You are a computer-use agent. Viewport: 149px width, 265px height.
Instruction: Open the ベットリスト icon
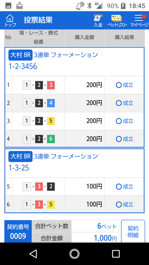(117, 20)
